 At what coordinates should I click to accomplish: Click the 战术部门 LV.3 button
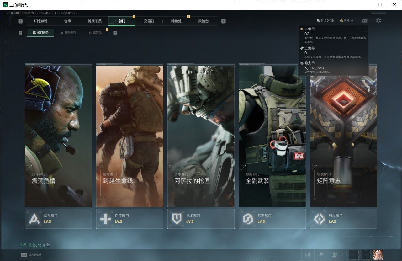click(x=201, y=219)
